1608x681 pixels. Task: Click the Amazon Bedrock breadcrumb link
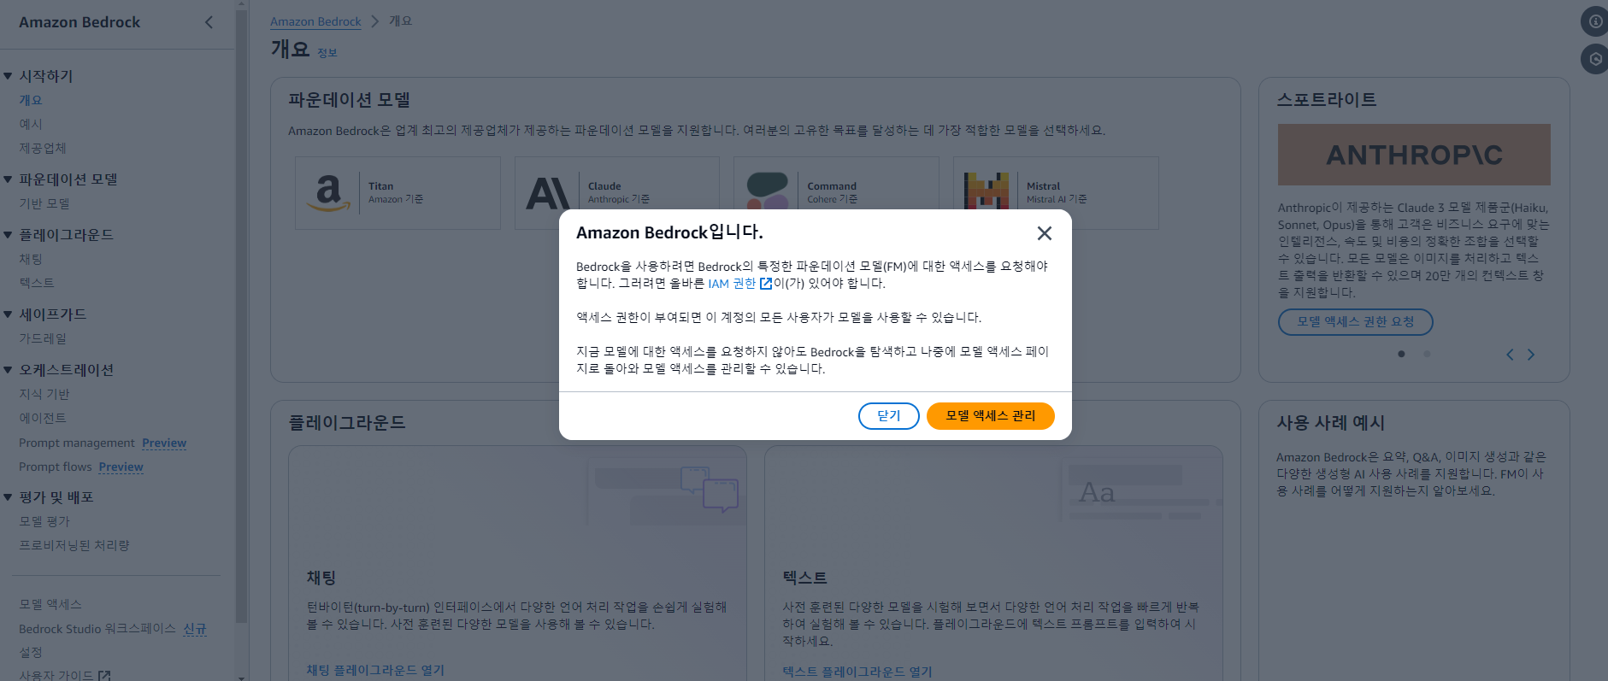(315, 21)
